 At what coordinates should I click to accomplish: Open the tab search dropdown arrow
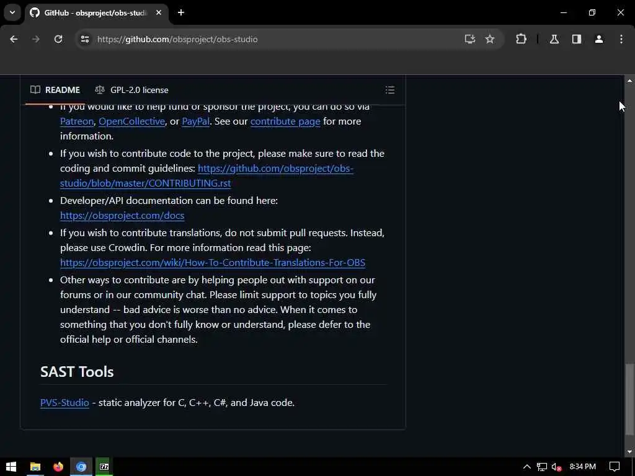(x=12, y=12)
